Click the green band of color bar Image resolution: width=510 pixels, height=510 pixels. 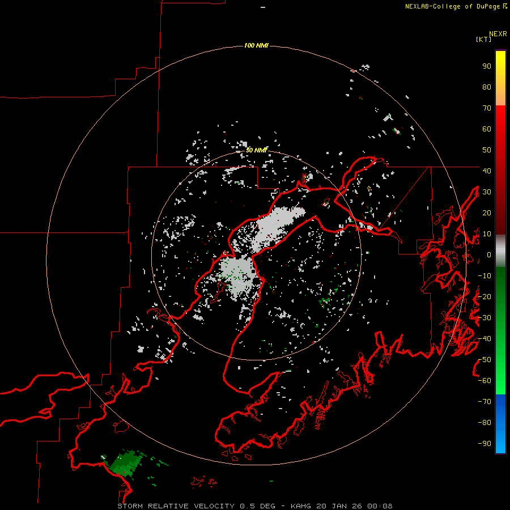pos(500,331)
